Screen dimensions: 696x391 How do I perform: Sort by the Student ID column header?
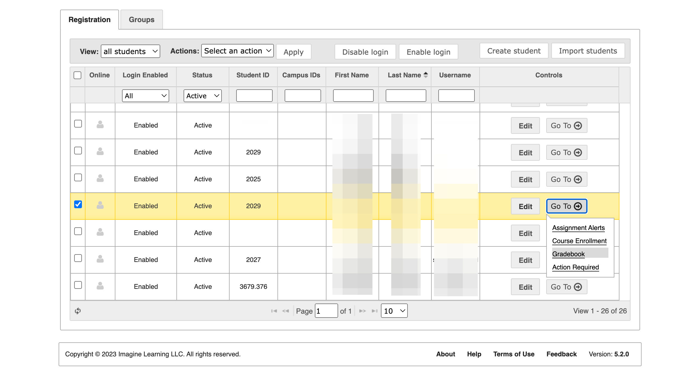tap(253, 75)
